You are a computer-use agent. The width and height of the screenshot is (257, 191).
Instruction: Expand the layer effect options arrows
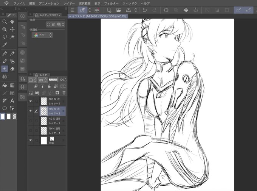click(63, 25)
